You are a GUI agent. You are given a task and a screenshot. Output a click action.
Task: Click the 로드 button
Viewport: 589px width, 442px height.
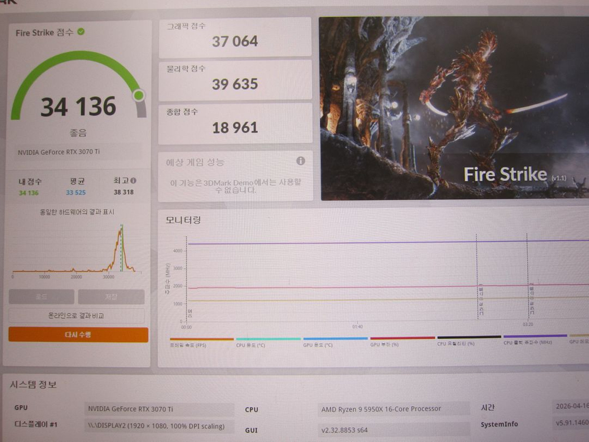42,297
